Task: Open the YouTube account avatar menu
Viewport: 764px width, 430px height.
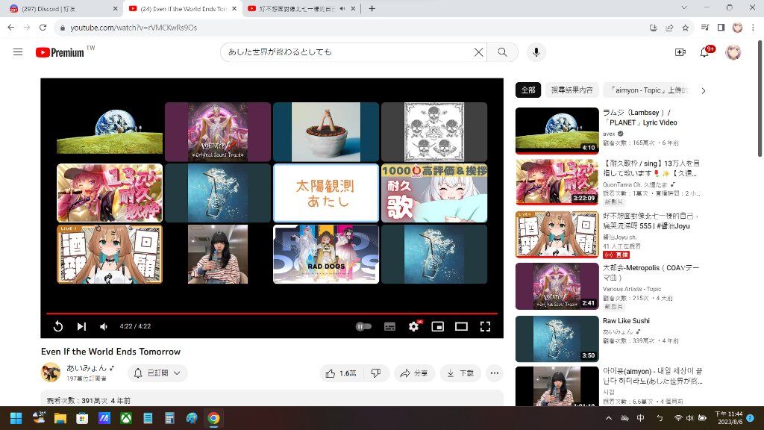Action: coord(733,52)
